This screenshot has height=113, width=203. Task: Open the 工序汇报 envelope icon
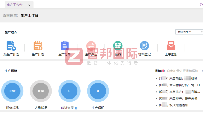click(x=171, y=45)
